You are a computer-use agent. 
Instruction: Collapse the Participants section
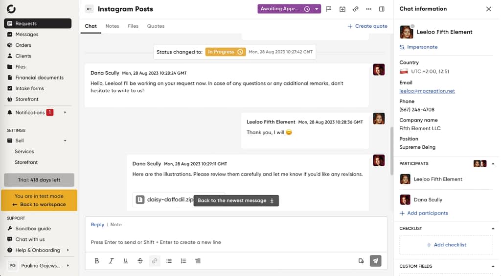(493, 164)
